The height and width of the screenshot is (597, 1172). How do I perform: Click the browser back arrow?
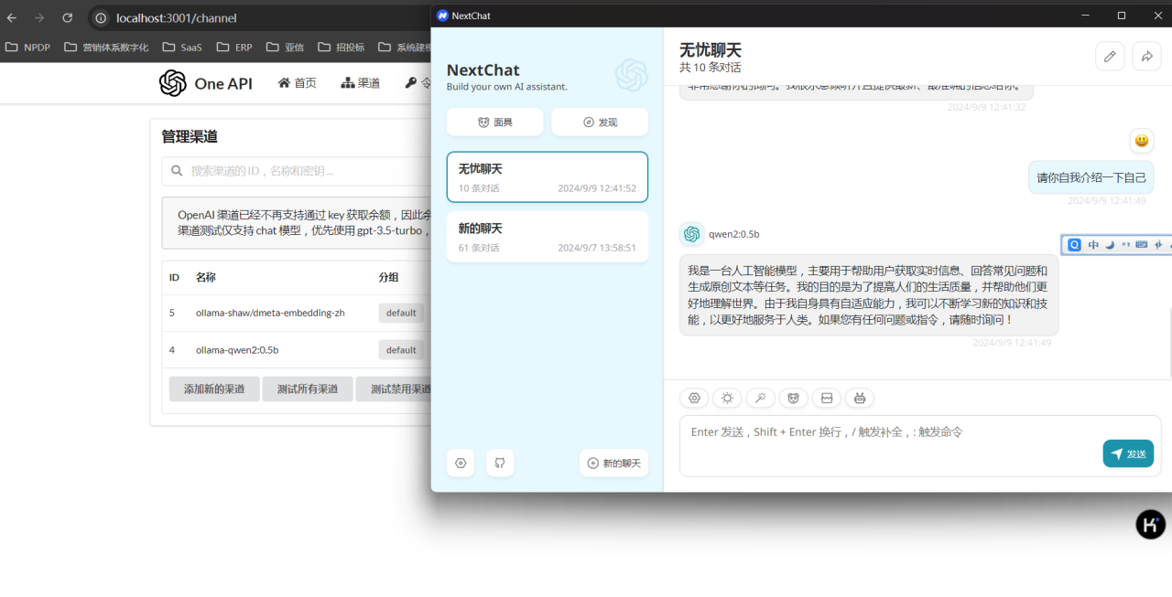(12, 17)
